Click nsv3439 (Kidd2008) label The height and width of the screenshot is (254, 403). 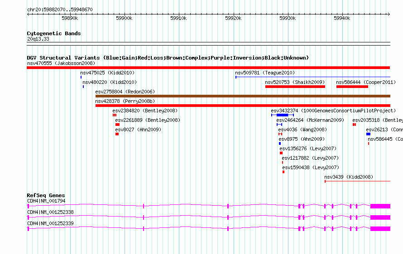(349, 177)
